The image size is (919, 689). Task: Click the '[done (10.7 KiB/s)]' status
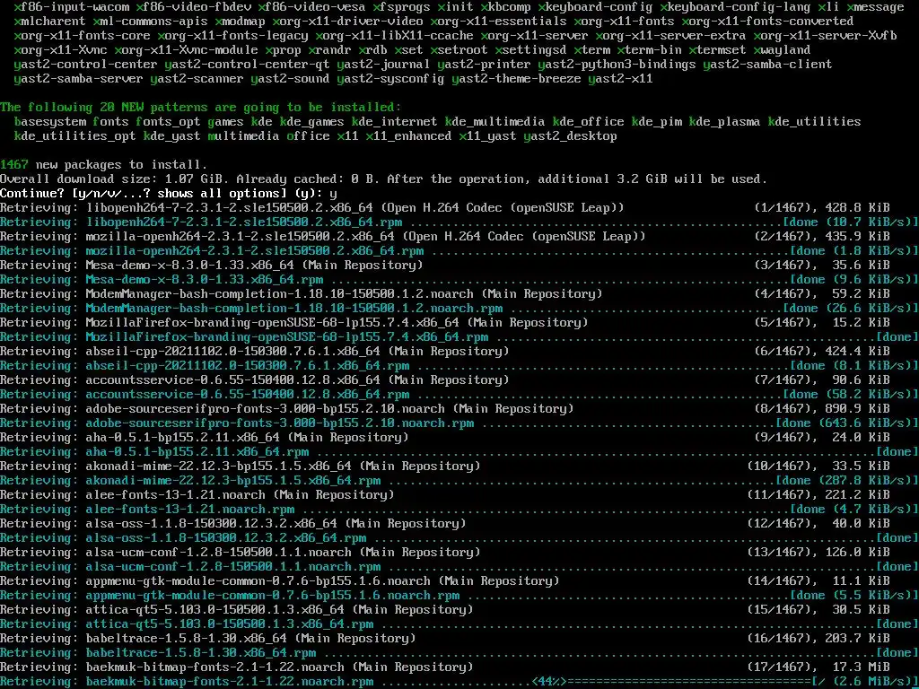[851, 222]
